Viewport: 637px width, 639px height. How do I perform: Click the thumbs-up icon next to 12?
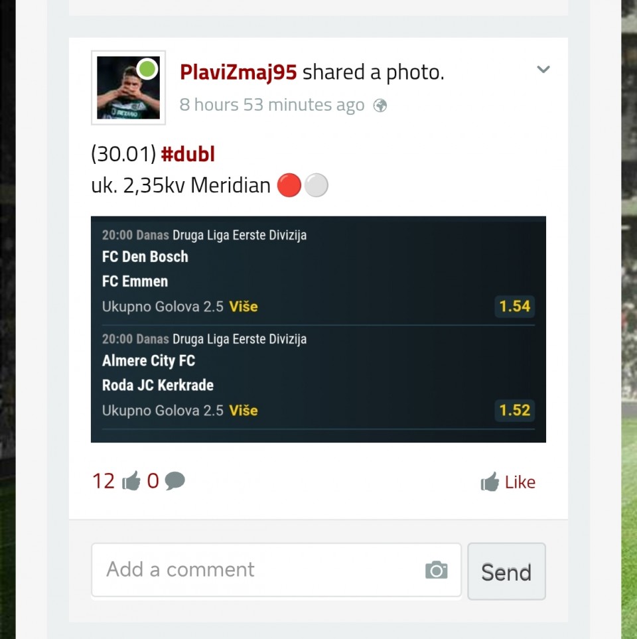131,481
